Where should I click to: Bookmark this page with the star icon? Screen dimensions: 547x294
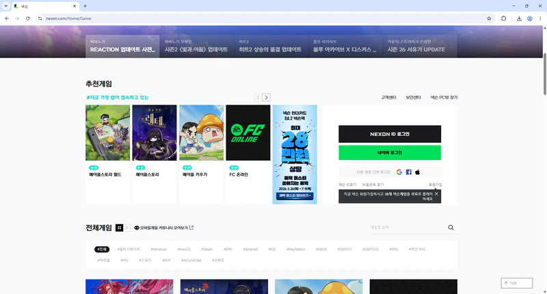489,18
